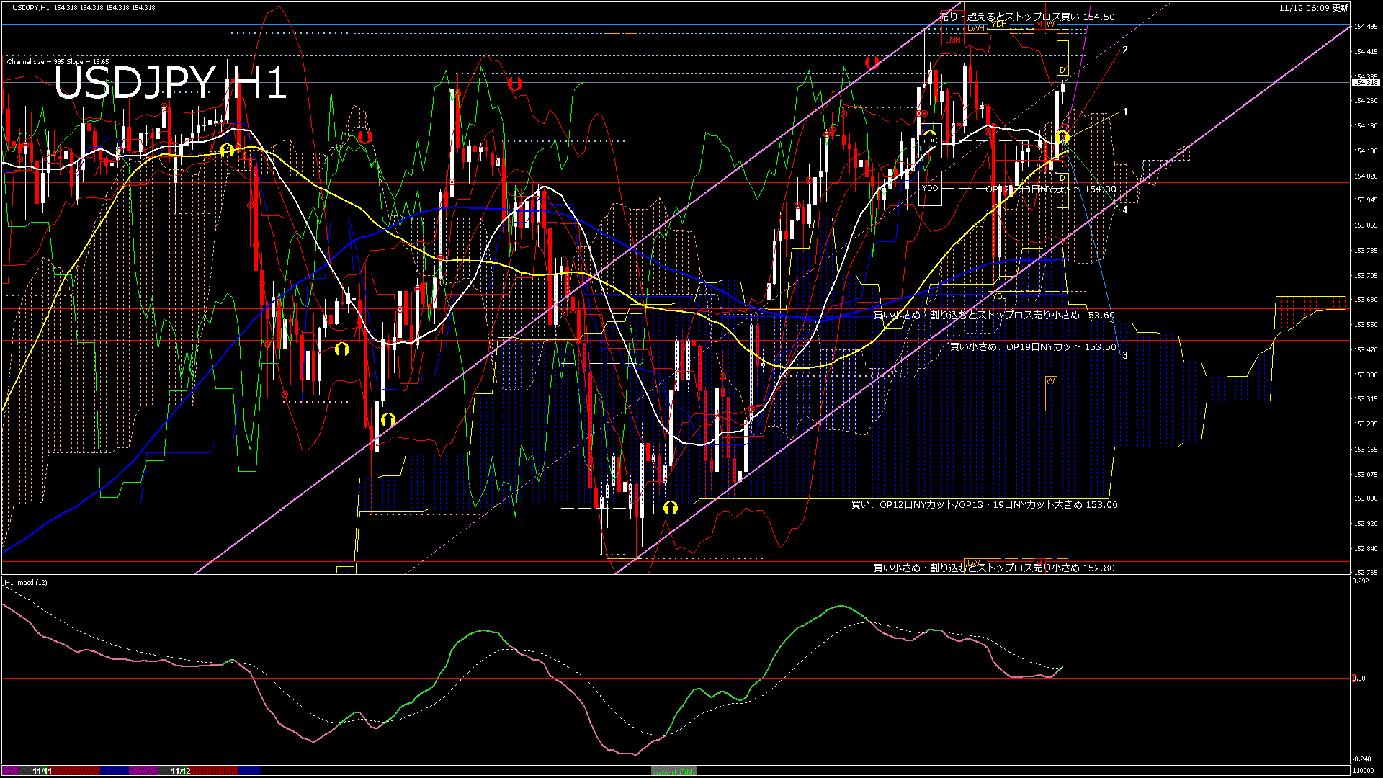Click the "M" monthly high marker label
The width and height of the screenshot is (1383, 778).
tap(1039, 24)
